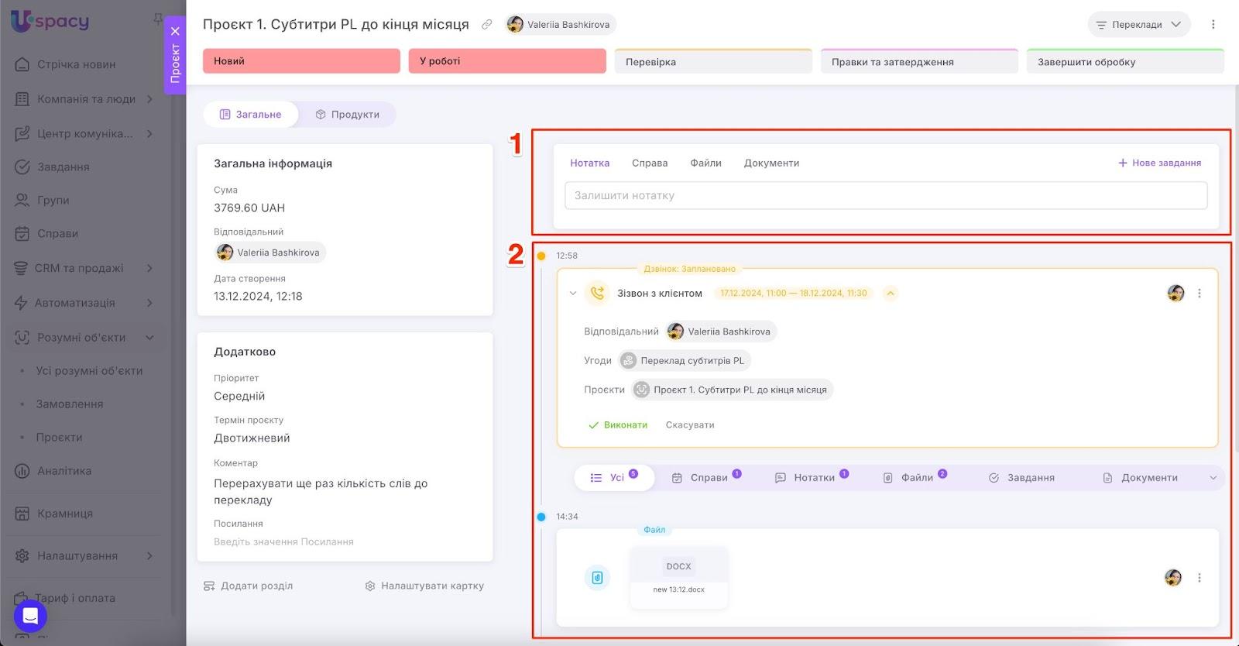Open the Нотатка tab
Viewport: 1239px width, 646px height.
(590, 163)
